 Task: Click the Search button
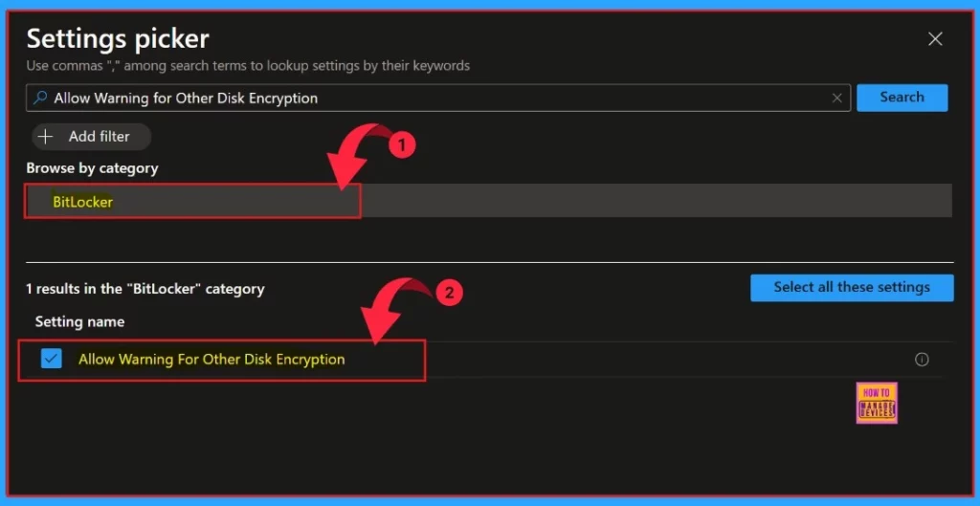tap(902, 98)
